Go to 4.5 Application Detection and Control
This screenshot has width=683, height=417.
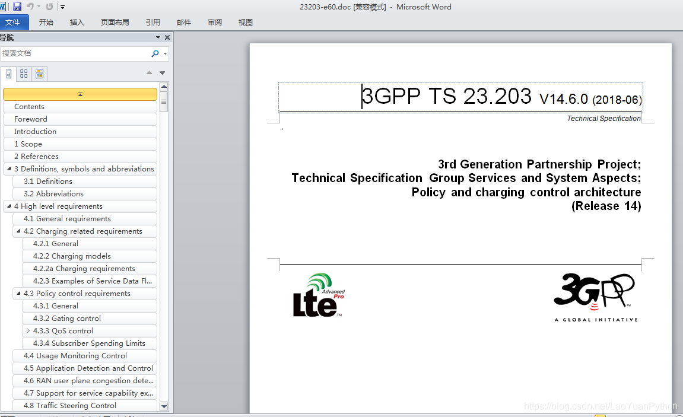point(85,368)
